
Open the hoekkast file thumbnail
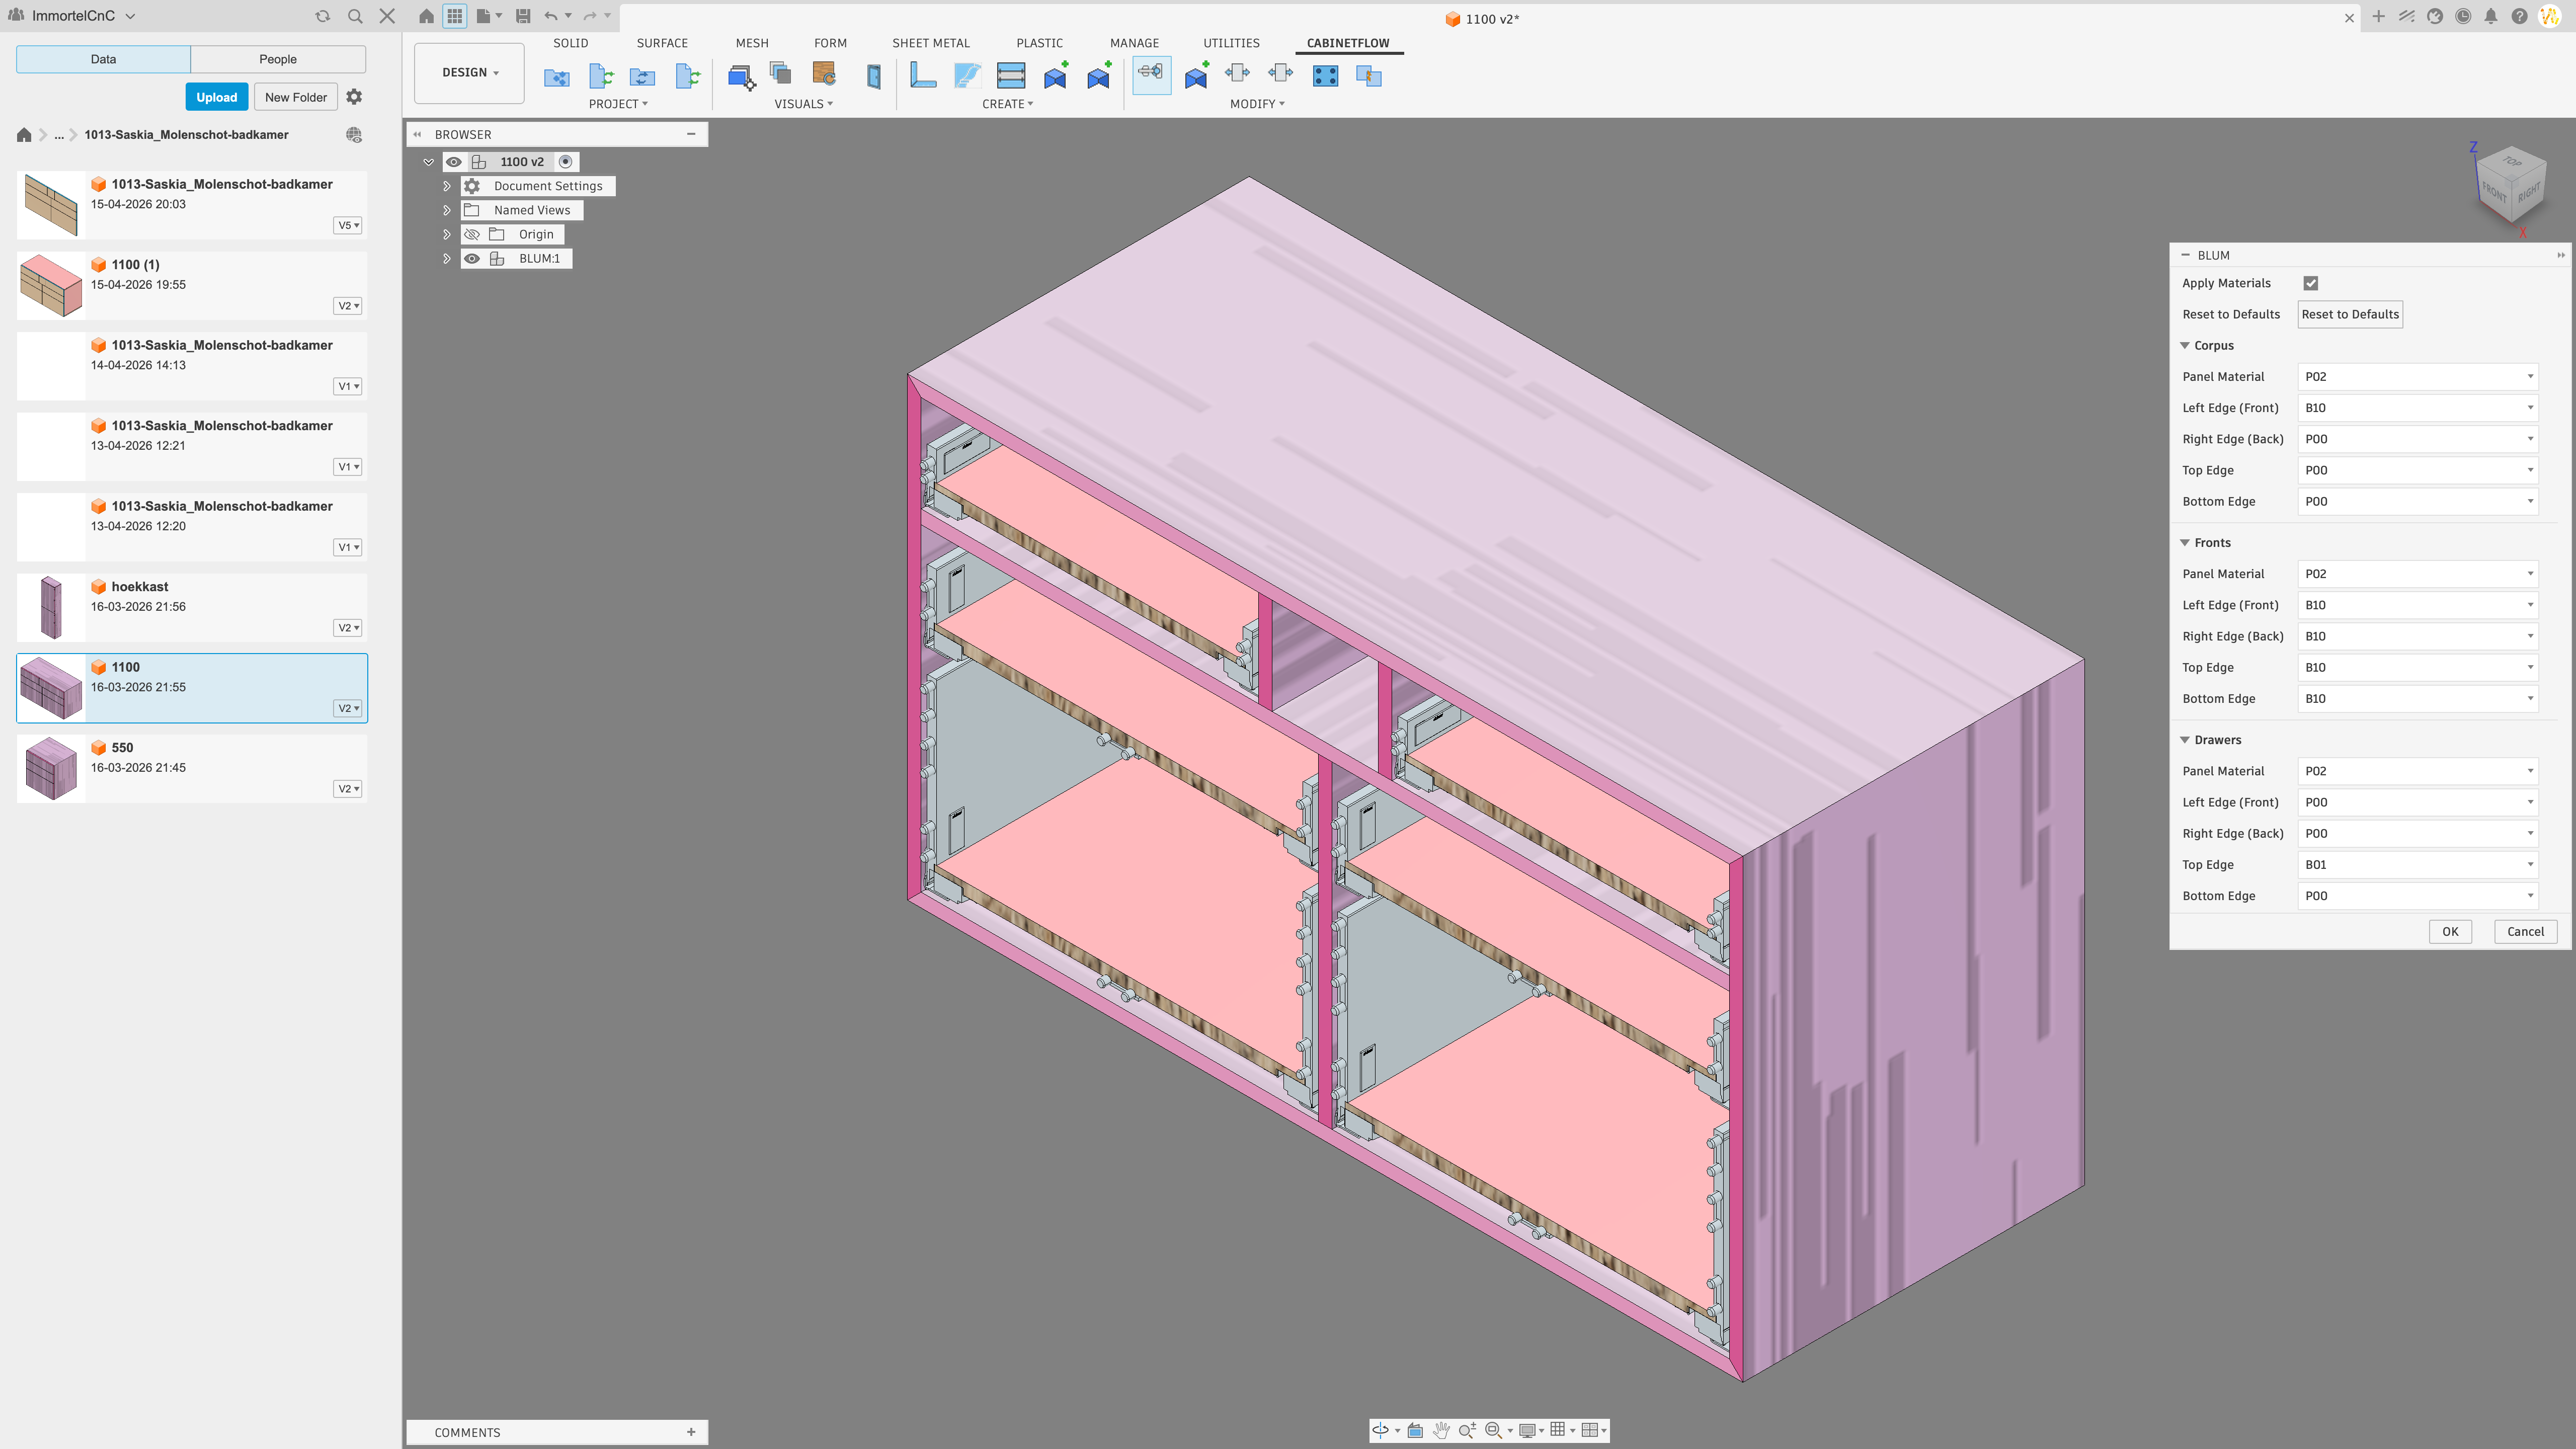(51, 607)
